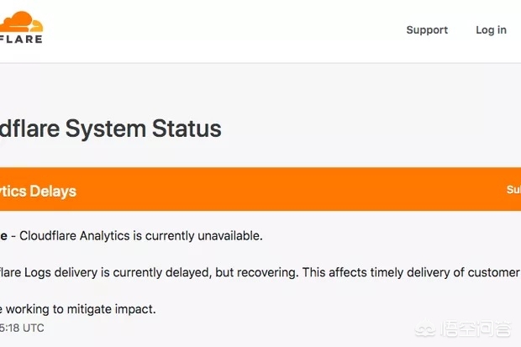Select the Logs delivery is currently delayed line

[260, 272]
